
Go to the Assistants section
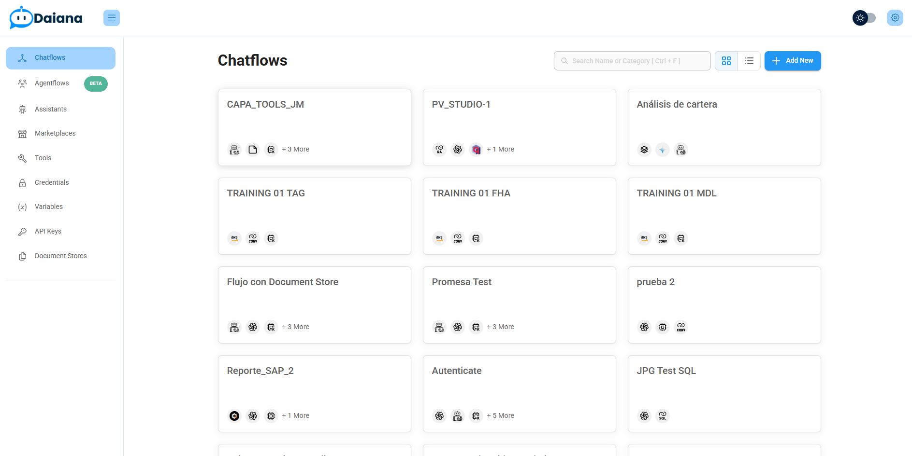(51, 109)
